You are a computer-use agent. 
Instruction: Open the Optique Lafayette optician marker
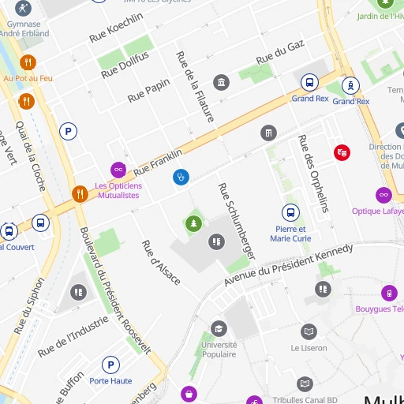383,195
